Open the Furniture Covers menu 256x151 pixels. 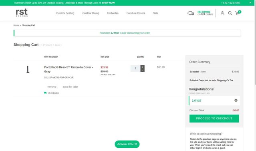pyautogui.click(x=136, y=13)
